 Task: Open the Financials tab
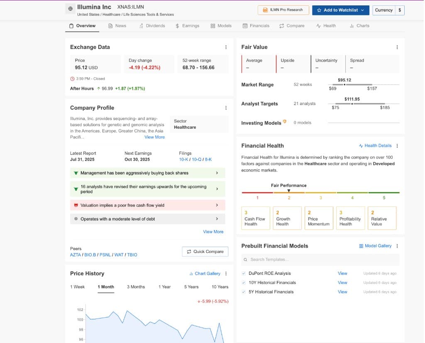[256, 26]
